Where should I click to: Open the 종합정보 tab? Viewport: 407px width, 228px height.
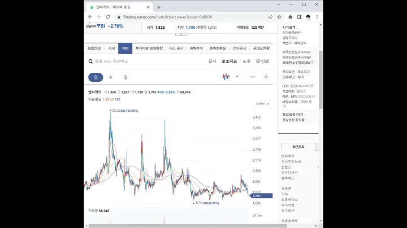[94, 49]
